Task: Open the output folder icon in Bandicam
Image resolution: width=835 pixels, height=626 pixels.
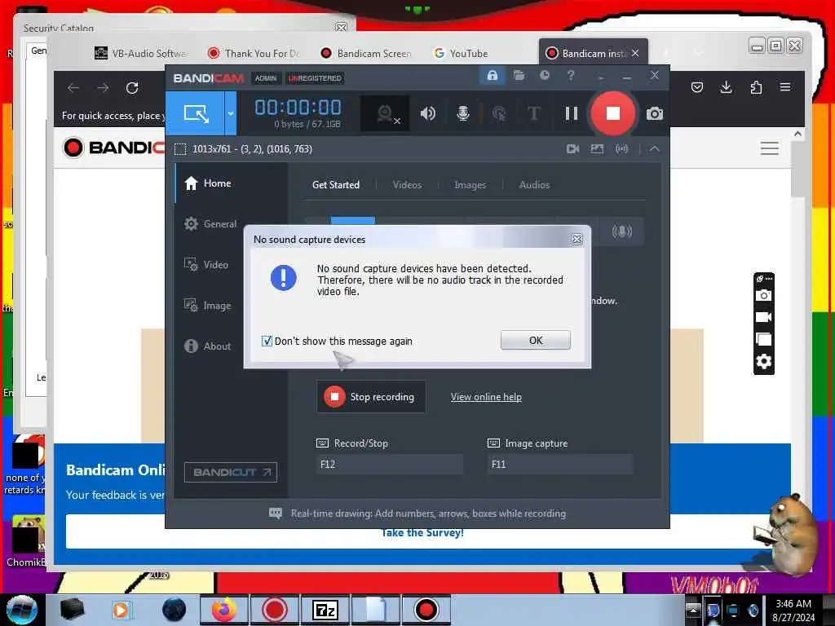Action: tap(519, 76)
